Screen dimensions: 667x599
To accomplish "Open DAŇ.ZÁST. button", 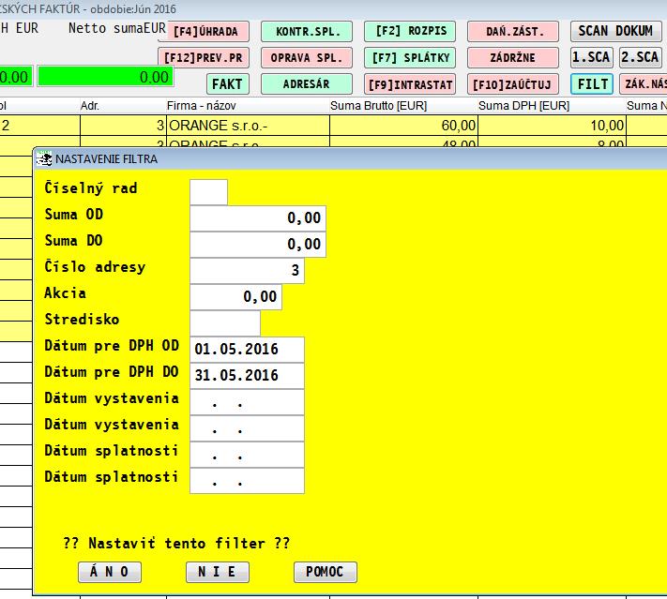I will [x=513, y=32].
